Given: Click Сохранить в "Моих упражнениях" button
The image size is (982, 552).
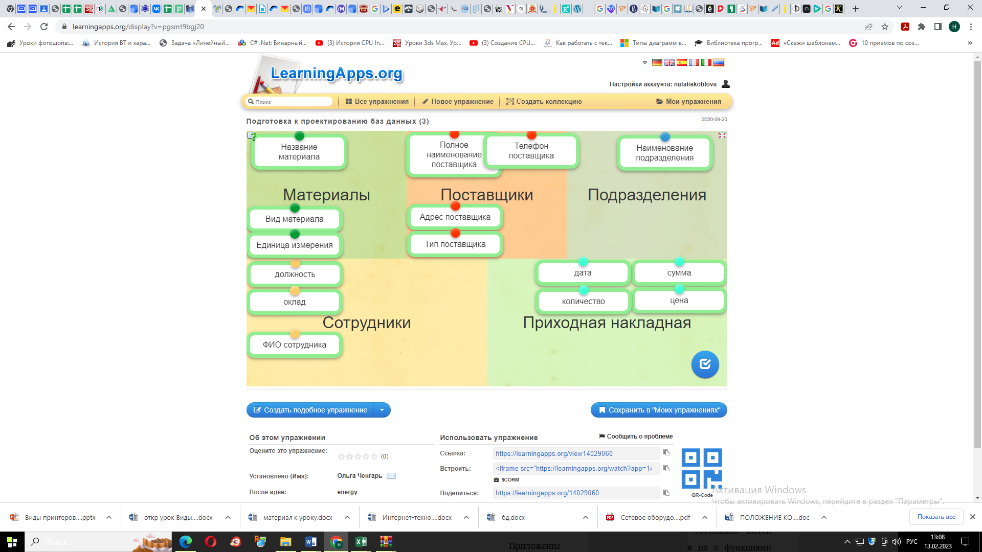Looking at the screenshot, I should [x=659, y=410].
